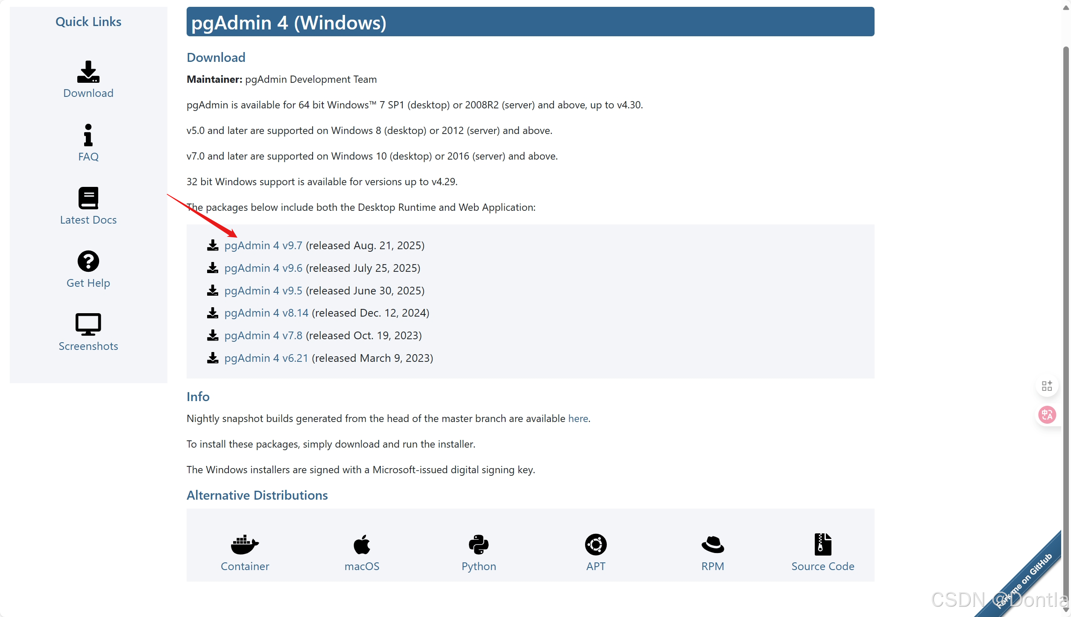Click download icon beside pgAdmin 4 v6.21

(x=213, y=358)
